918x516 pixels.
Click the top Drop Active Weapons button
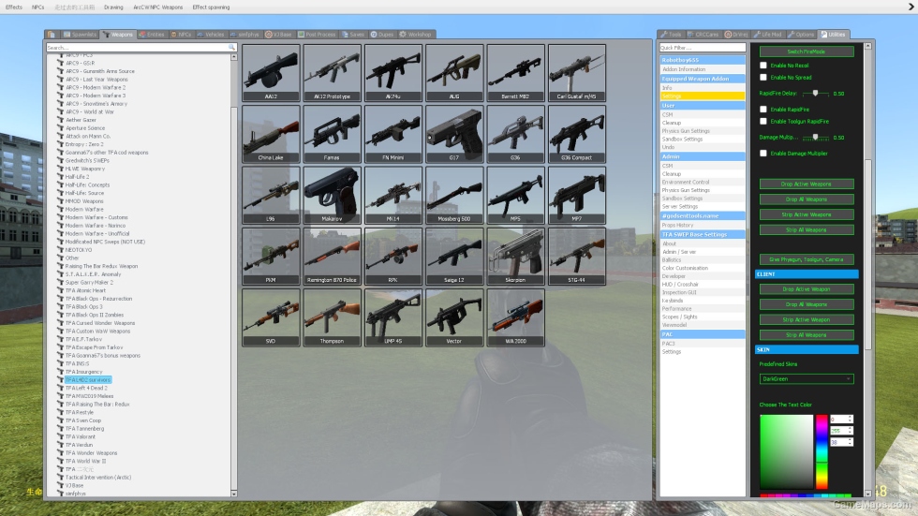[x=807, y=184]
